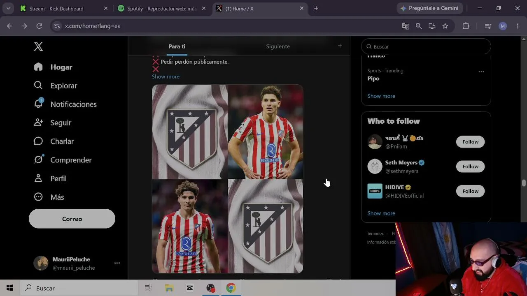Viewport: 527px width, 296px height.
Task: Switch to the Para ti tab
Action: (177, 46)
